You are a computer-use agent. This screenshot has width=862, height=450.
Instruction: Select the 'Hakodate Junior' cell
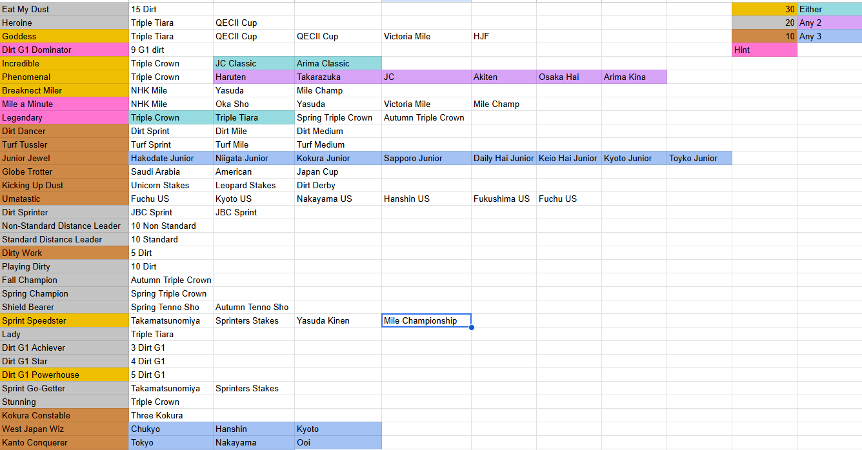(x=171, y=158)
